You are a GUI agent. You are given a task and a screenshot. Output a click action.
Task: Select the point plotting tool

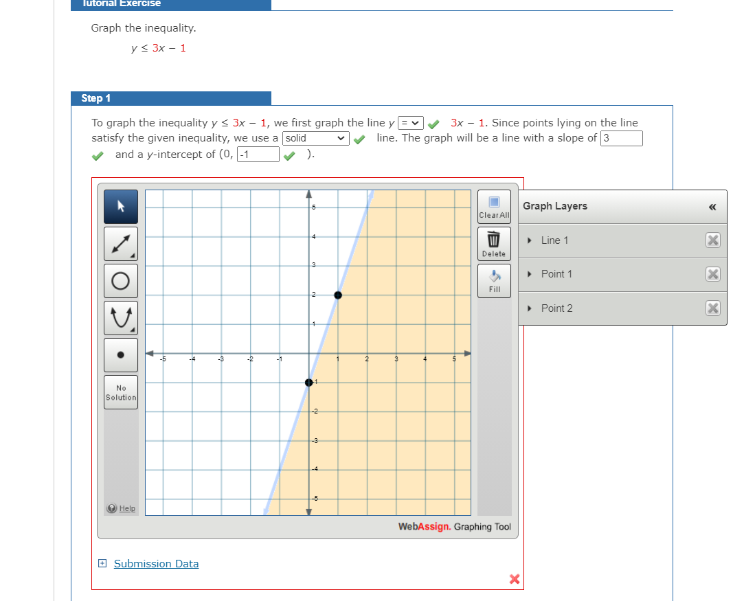coord(120,354)
